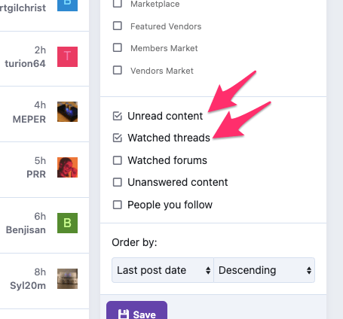The image size is (343, 319).
Task: Select the Featured Vendors checkbox
Action: [118, 26]
